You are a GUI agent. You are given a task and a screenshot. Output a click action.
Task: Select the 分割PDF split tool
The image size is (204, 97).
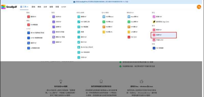(x=57, y=22)
